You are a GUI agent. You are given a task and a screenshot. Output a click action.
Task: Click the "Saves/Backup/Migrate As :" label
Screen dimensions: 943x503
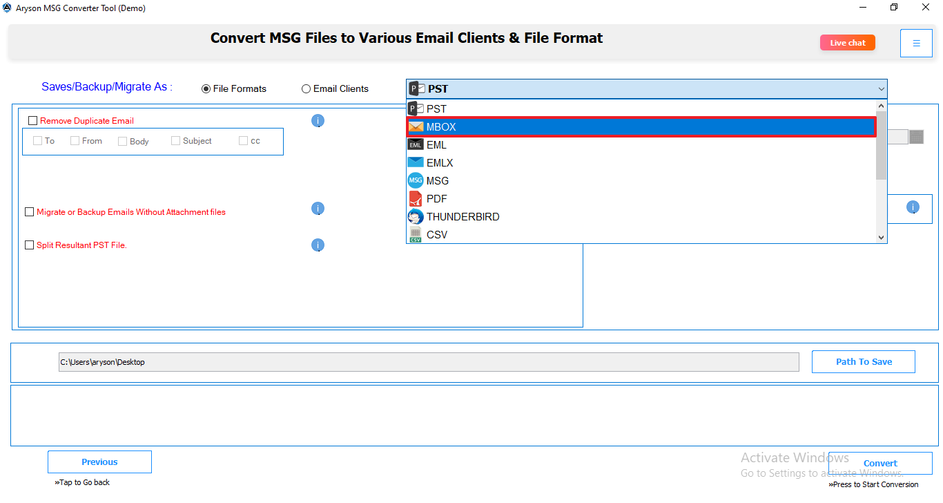coord(107,87)
